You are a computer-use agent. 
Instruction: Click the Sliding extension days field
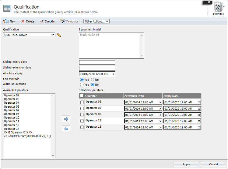pos(97,68)
